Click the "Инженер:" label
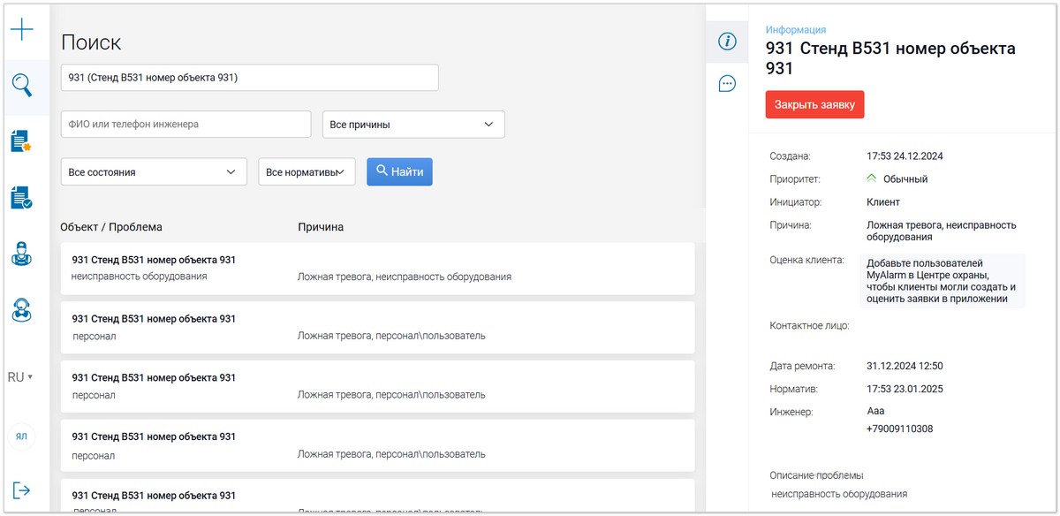Image resolution: width=1060 pixels, height=516 pixels. [x=791, y=411]
